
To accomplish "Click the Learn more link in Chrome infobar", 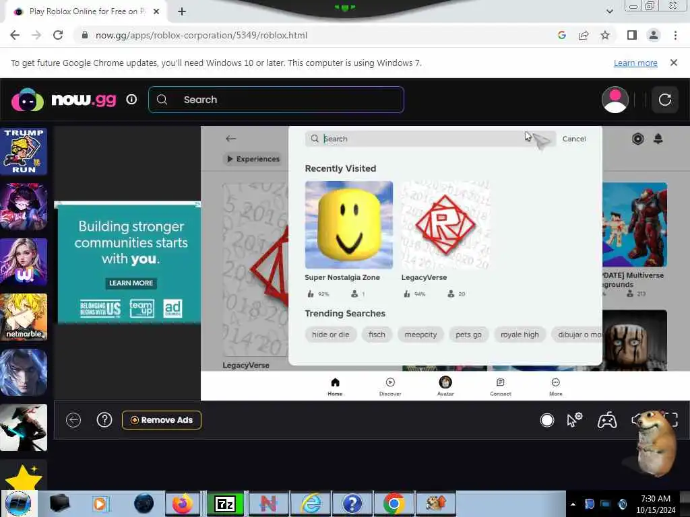I will click(x=635, y=63).
